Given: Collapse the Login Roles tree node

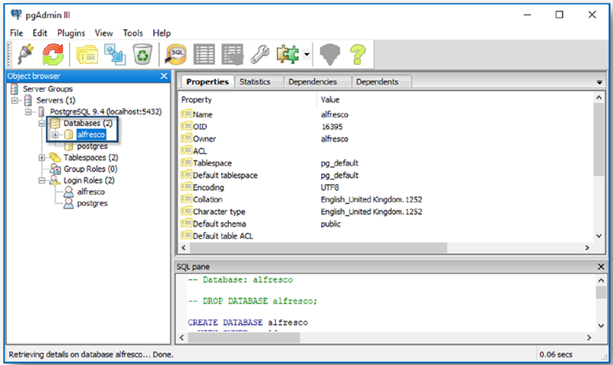Looking at the screenshot, I should point(43,180).
